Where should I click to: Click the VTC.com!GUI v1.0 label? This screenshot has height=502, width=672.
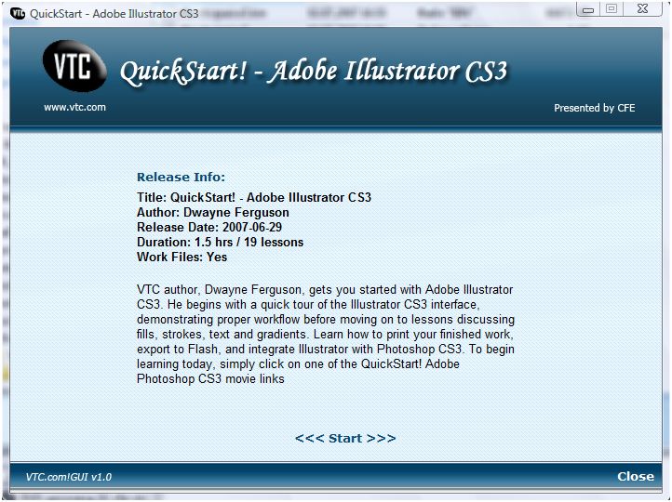point(69,477)
